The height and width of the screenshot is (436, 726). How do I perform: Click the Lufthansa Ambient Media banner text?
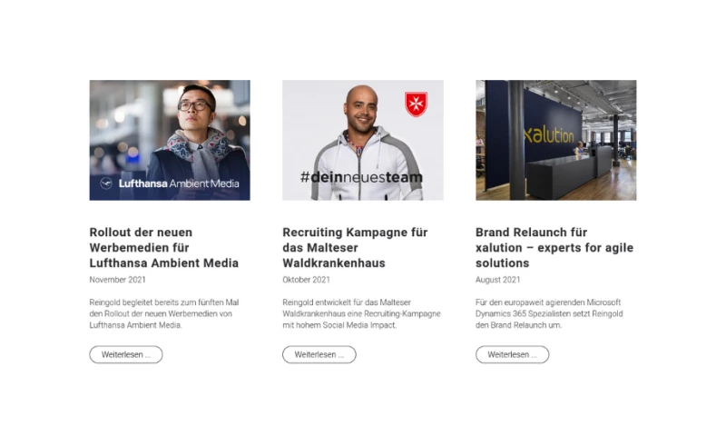[179, 183]
